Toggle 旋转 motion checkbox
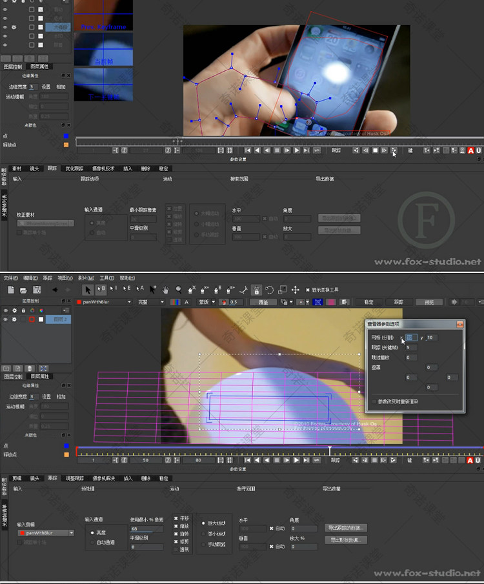Image resolution: width=484 pixels, height=584 pixels. pos(176,534)
